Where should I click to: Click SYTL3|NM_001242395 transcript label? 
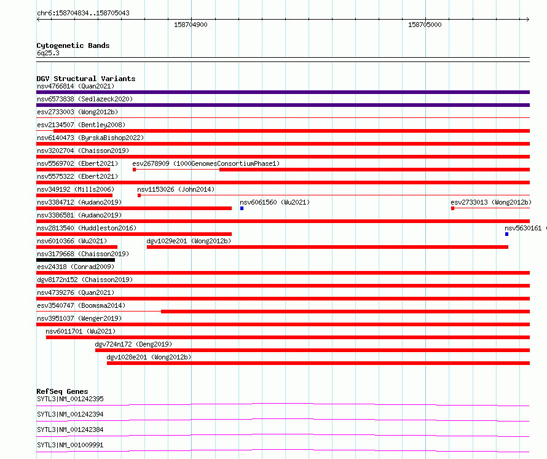coord(70,399)
